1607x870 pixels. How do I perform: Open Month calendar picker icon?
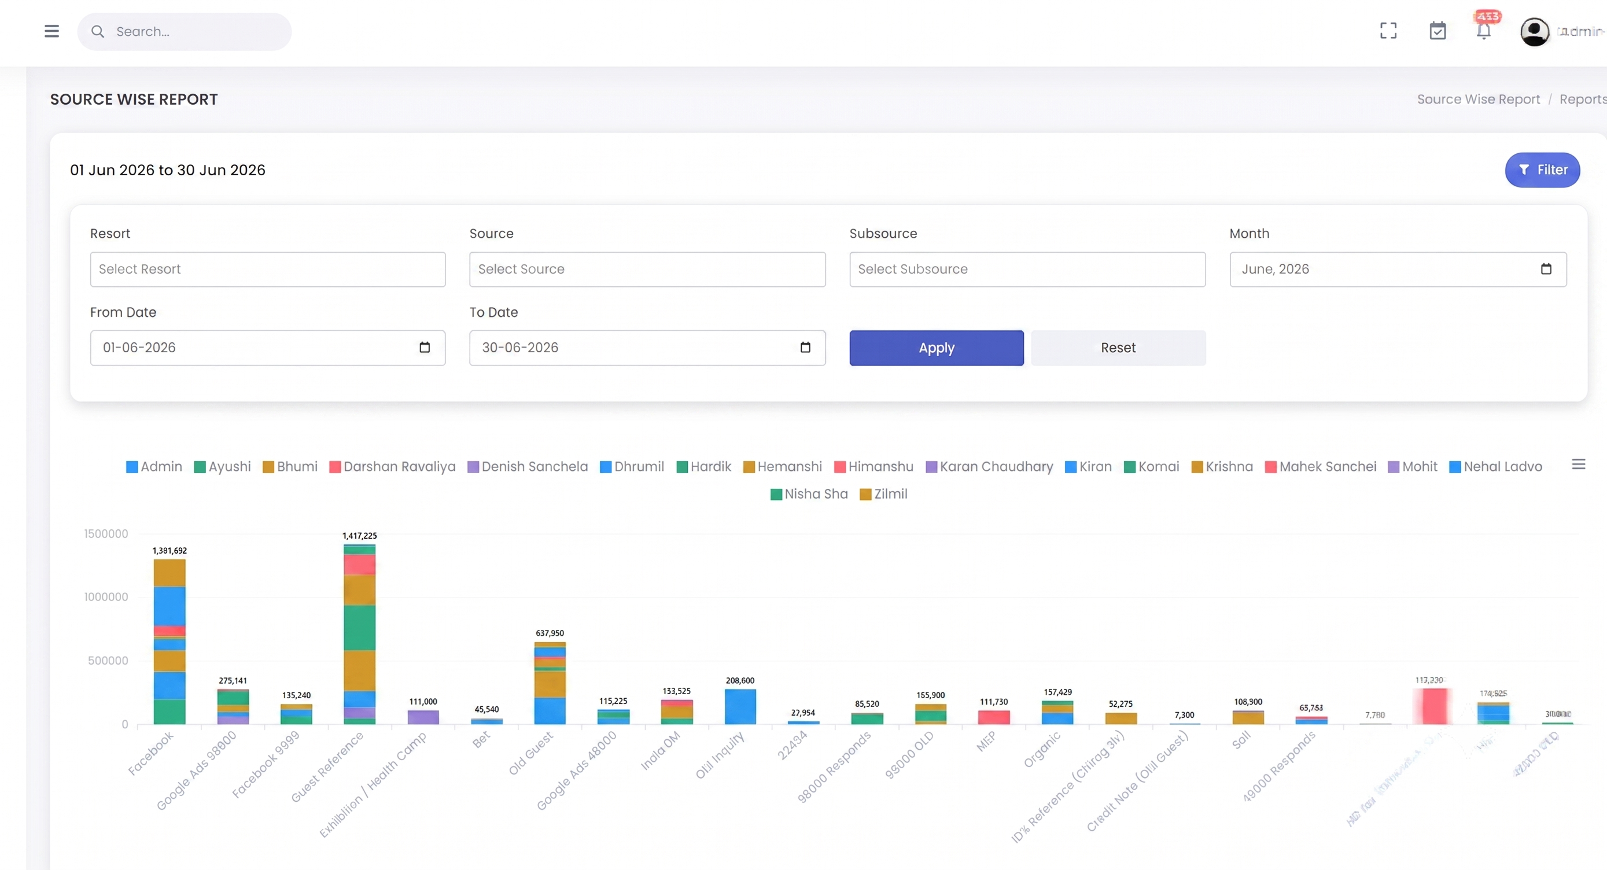[x=1546, y=269]
